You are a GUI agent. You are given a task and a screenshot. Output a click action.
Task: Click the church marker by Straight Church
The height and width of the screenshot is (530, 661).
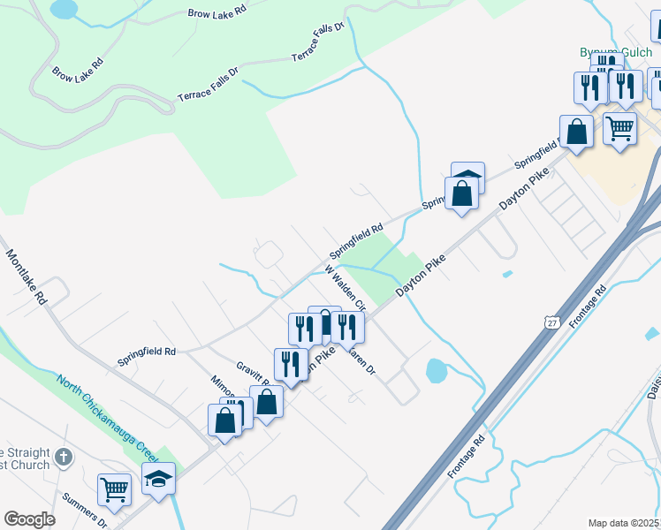(x=64, y=458)
